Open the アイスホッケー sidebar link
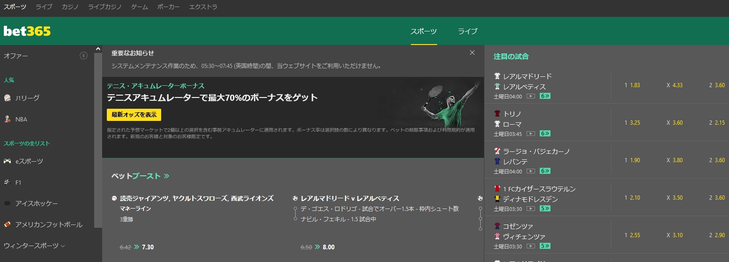729x262 pixels. (x=37, y=203)
